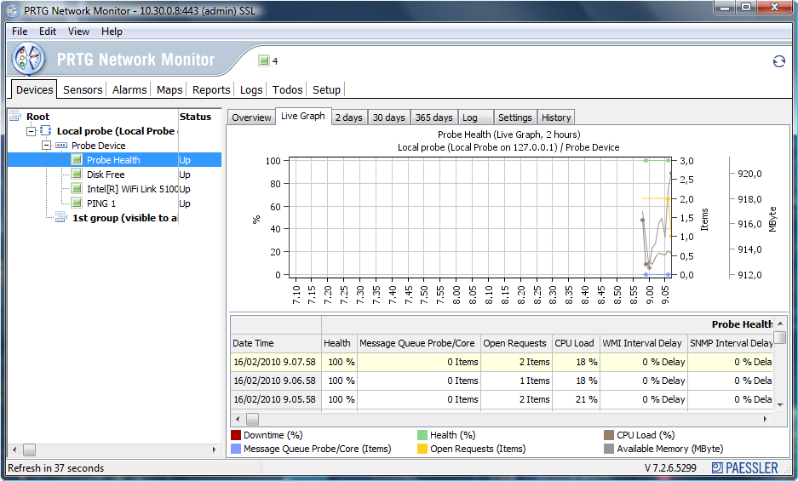Click the Local probe icon

click(46, 131)
